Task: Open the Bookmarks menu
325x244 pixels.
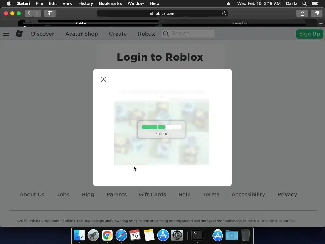Action: tap(110, 3)
